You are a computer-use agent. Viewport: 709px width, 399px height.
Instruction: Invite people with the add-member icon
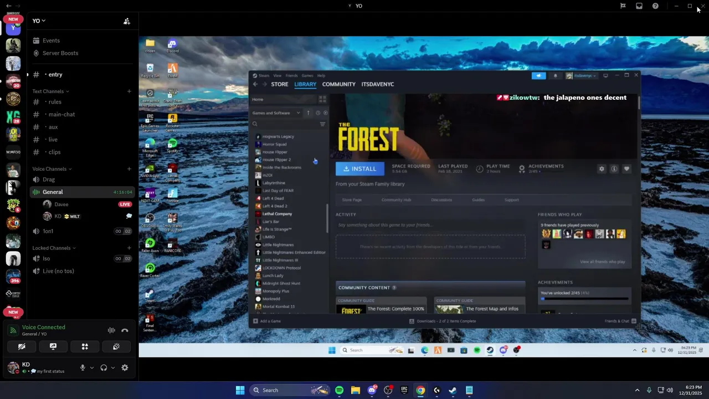(x=127, y=21)
